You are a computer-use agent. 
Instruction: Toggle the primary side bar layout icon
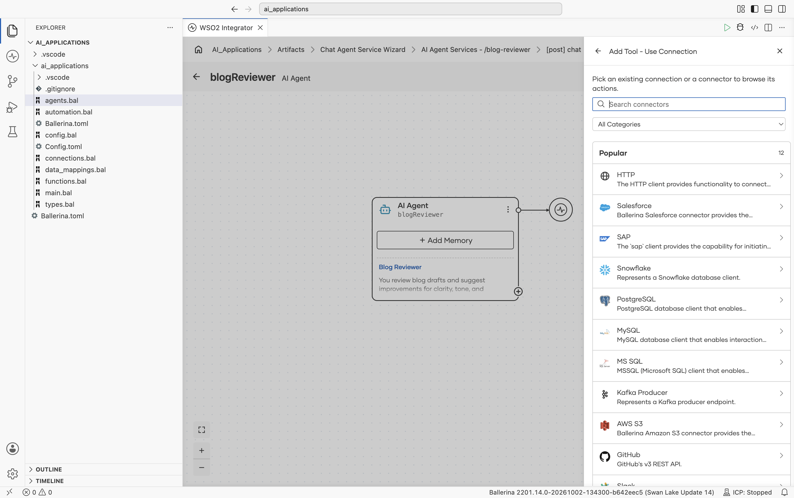[754, 9]
